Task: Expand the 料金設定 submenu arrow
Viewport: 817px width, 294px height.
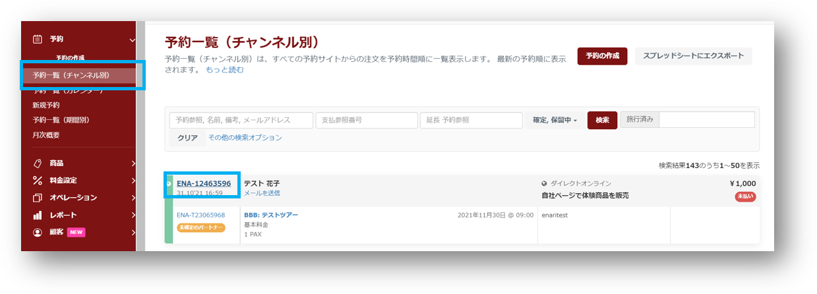Action: click(133, 181)
